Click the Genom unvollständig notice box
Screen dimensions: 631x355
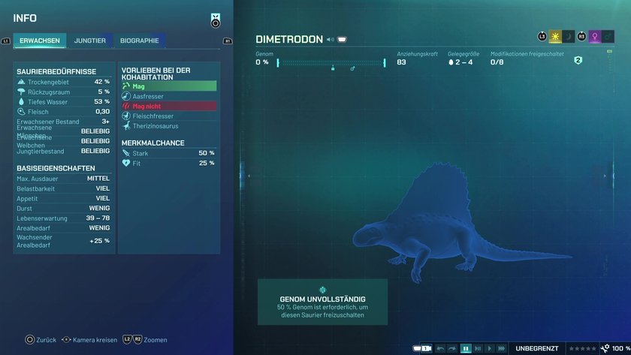point(322,302)
